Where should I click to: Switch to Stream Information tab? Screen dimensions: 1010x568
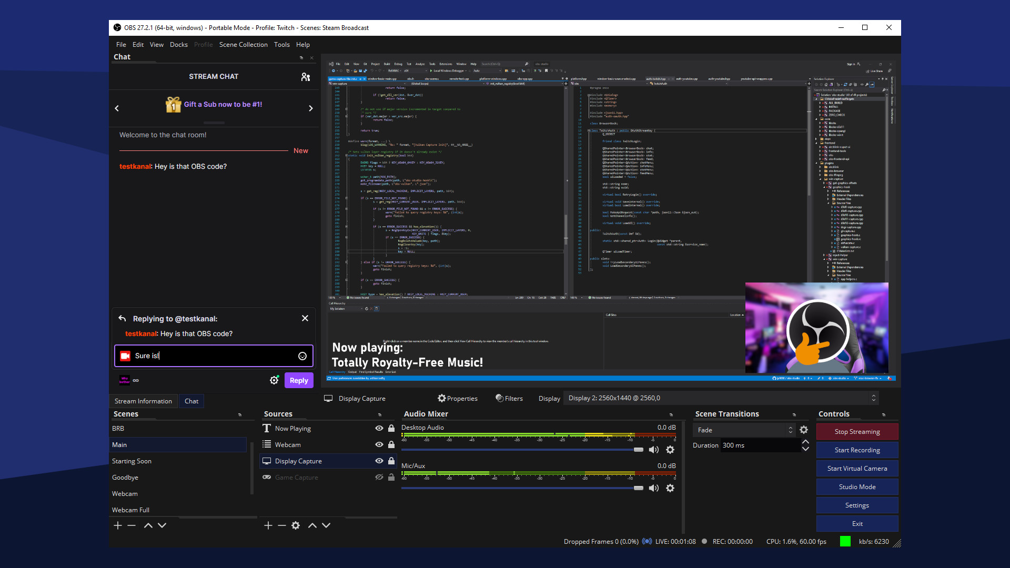point(143,401)
